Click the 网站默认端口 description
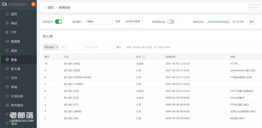Image resolution: width=262 pixels, height=128 pixels. click(238, 118)
